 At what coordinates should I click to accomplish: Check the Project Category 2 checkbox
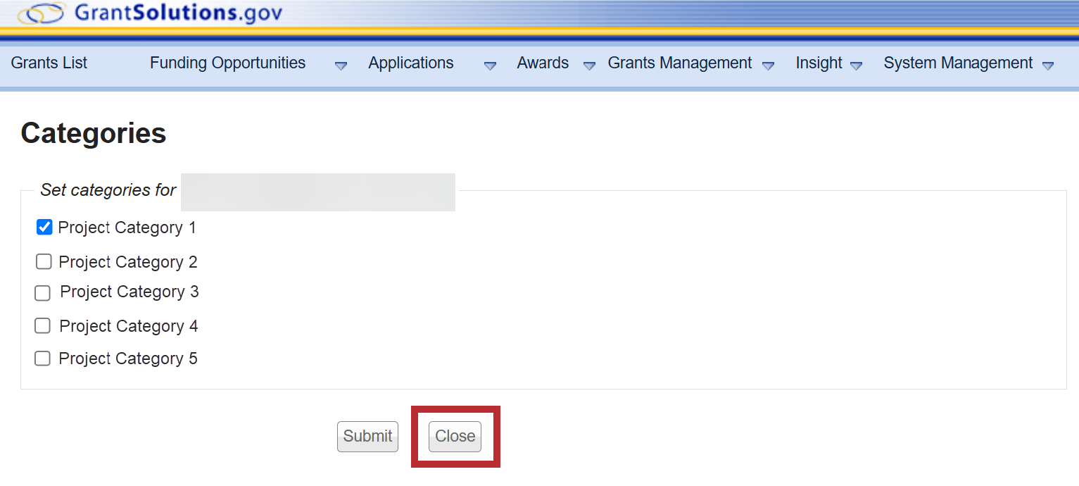(x=44, y=262)
